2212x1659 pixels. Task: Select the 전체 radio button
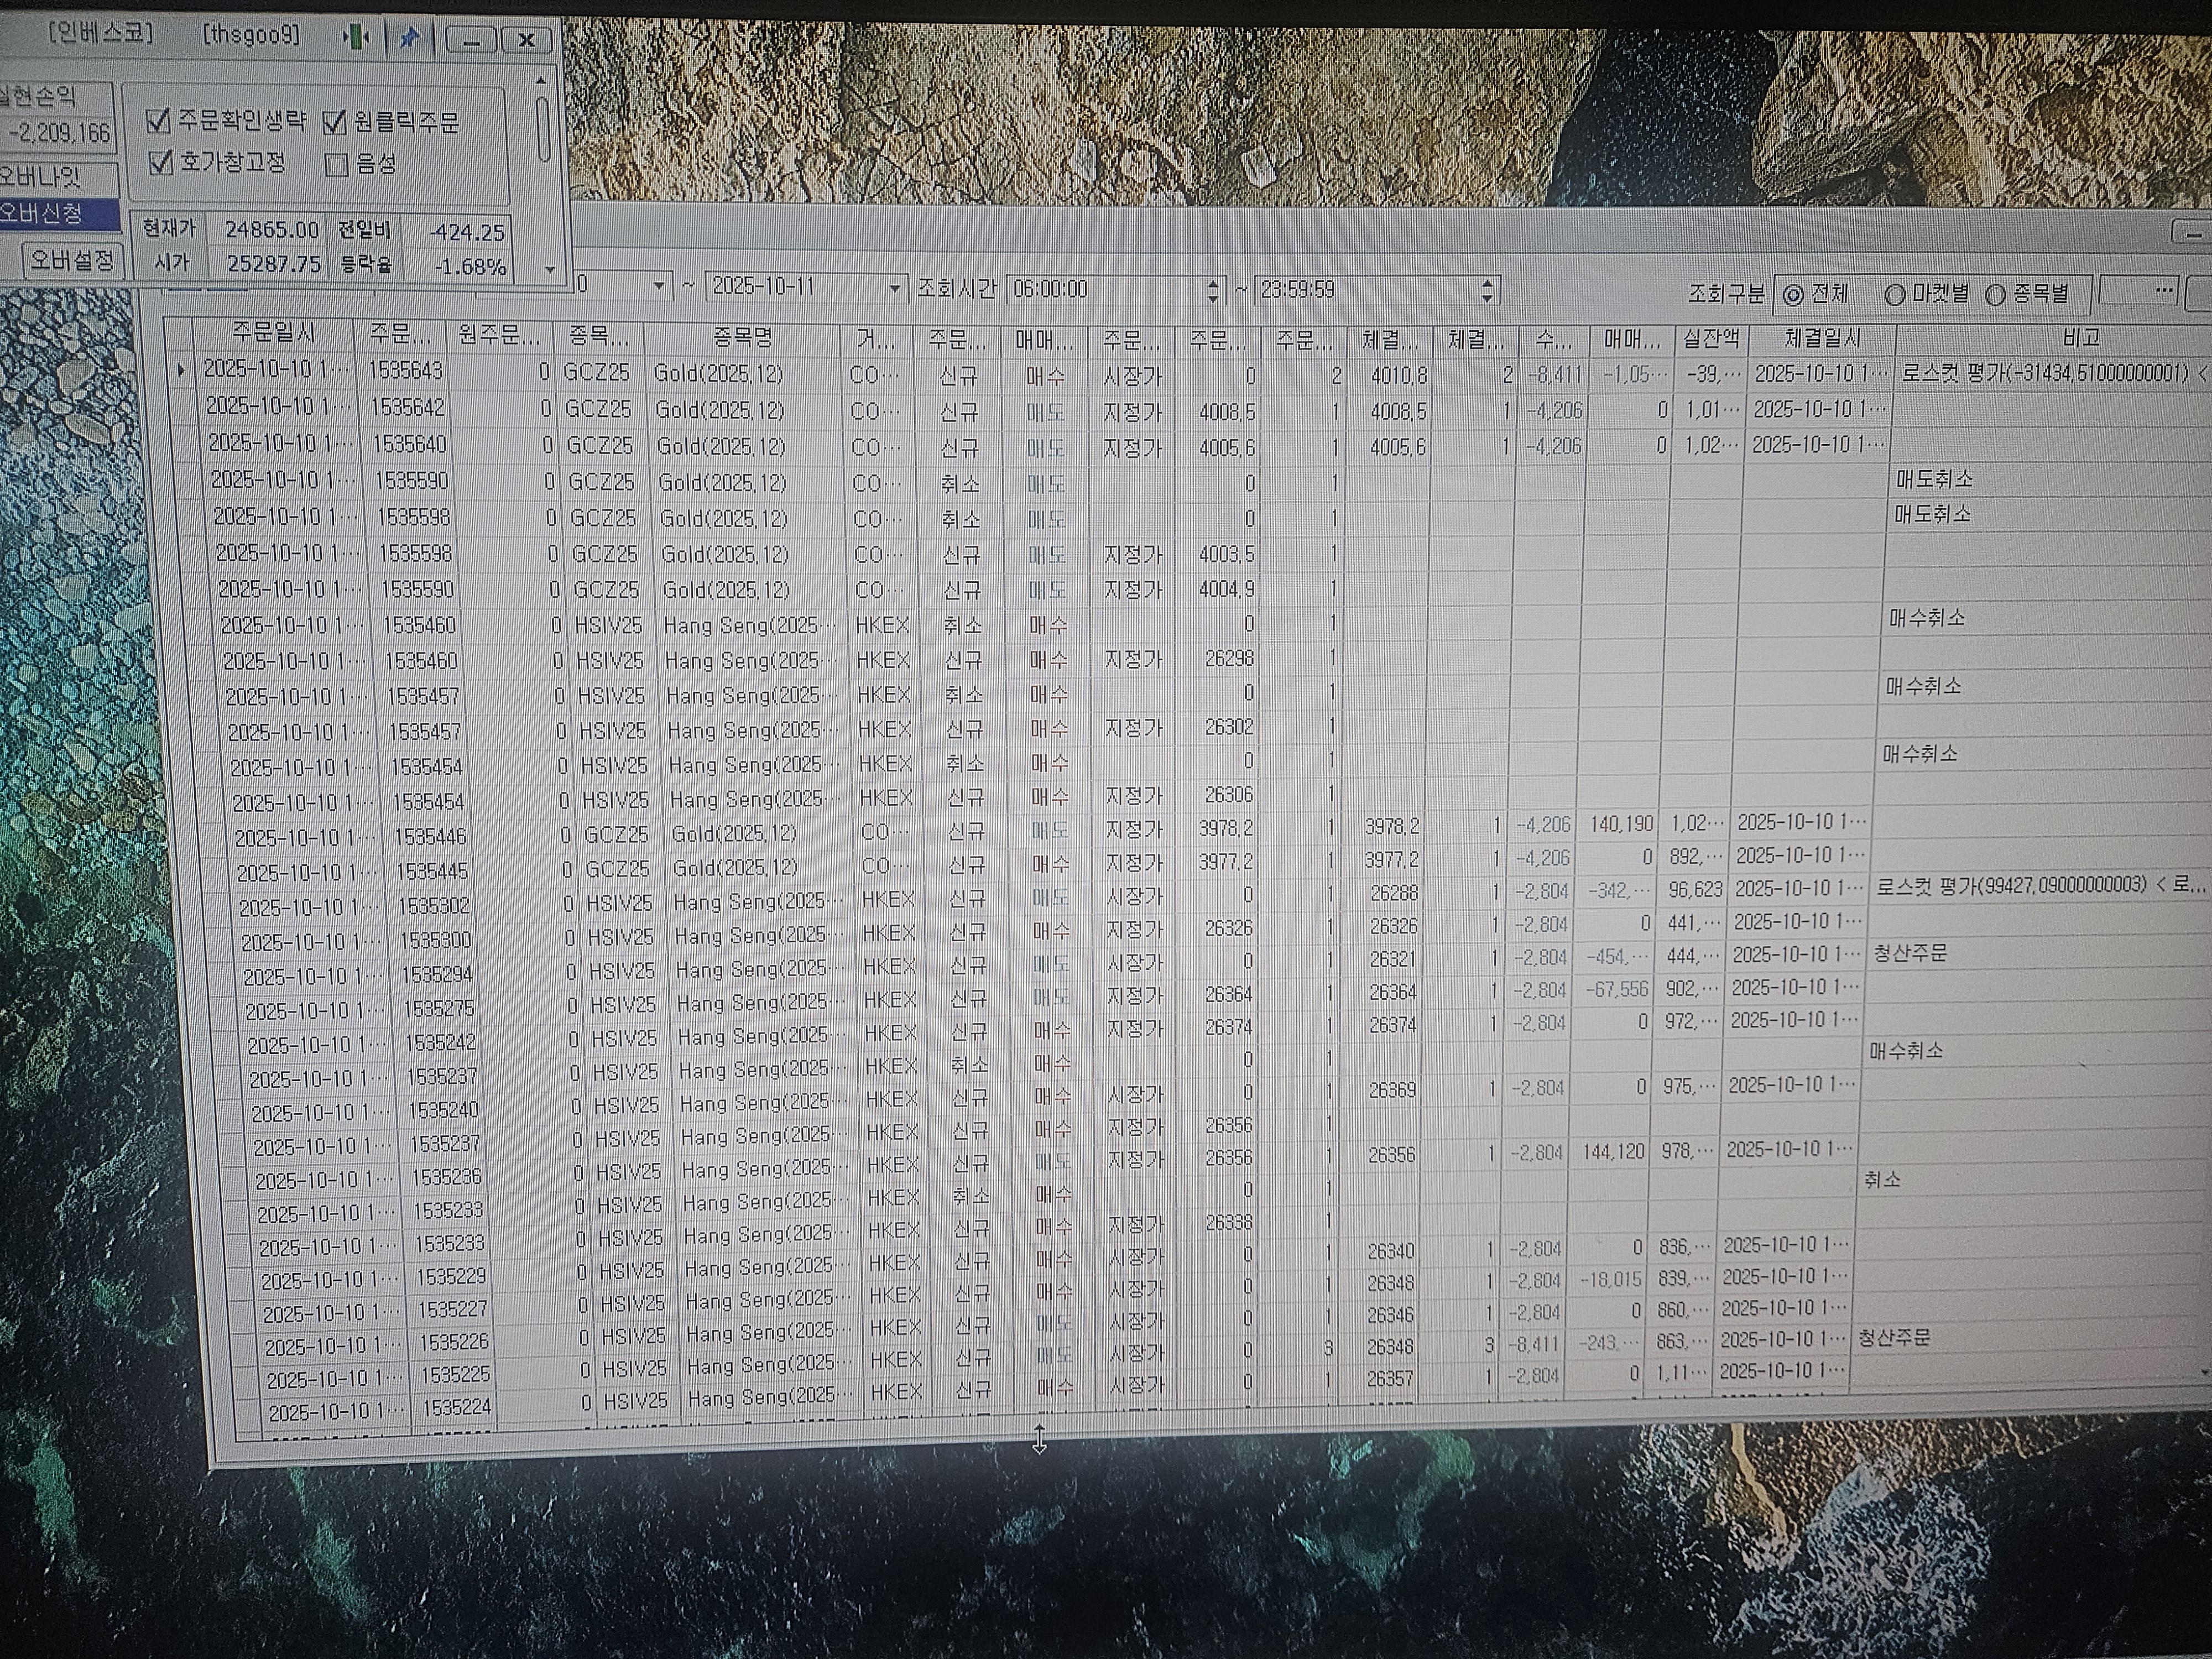tap(1793, 295)
